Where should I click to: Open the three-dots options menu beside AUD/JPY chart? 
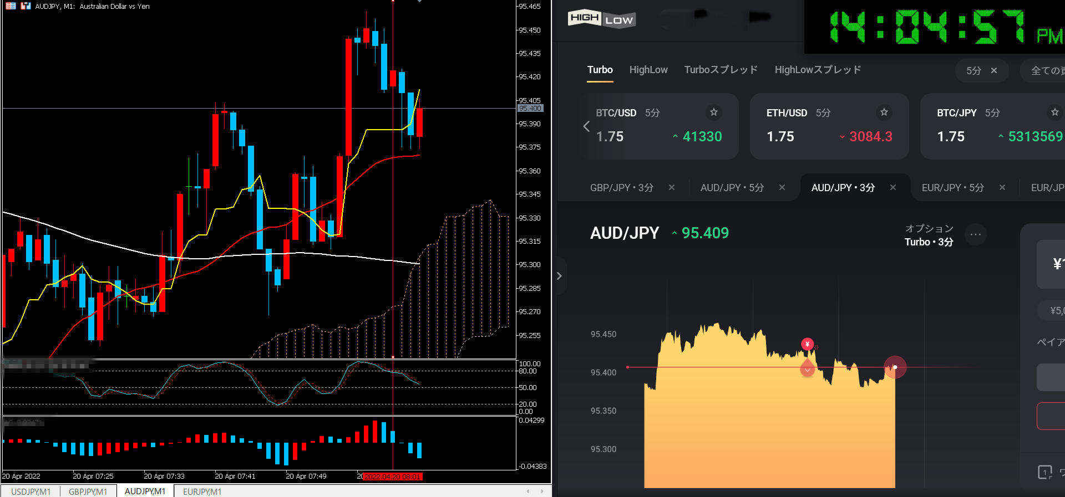[x=975, y=234]
